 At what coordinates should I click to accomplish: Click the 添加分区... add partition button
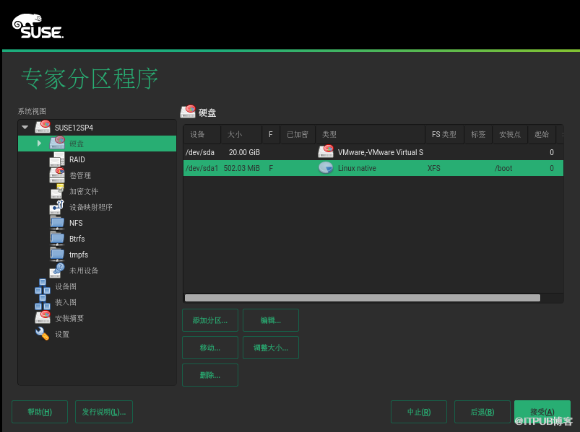[210, 320]
